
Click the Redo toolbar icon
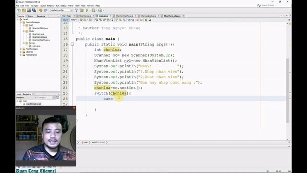[46, 11]
